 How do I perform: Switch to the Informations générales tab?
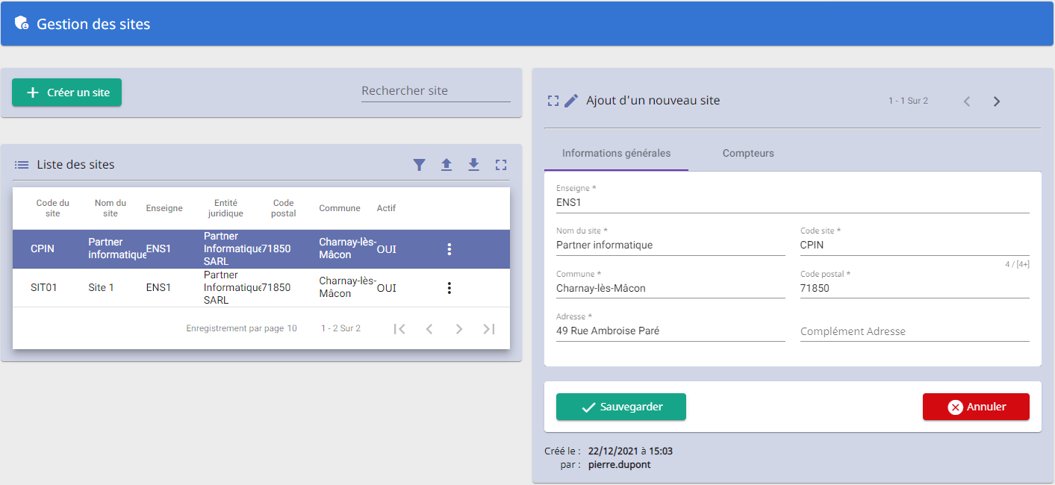click(616, 154)
